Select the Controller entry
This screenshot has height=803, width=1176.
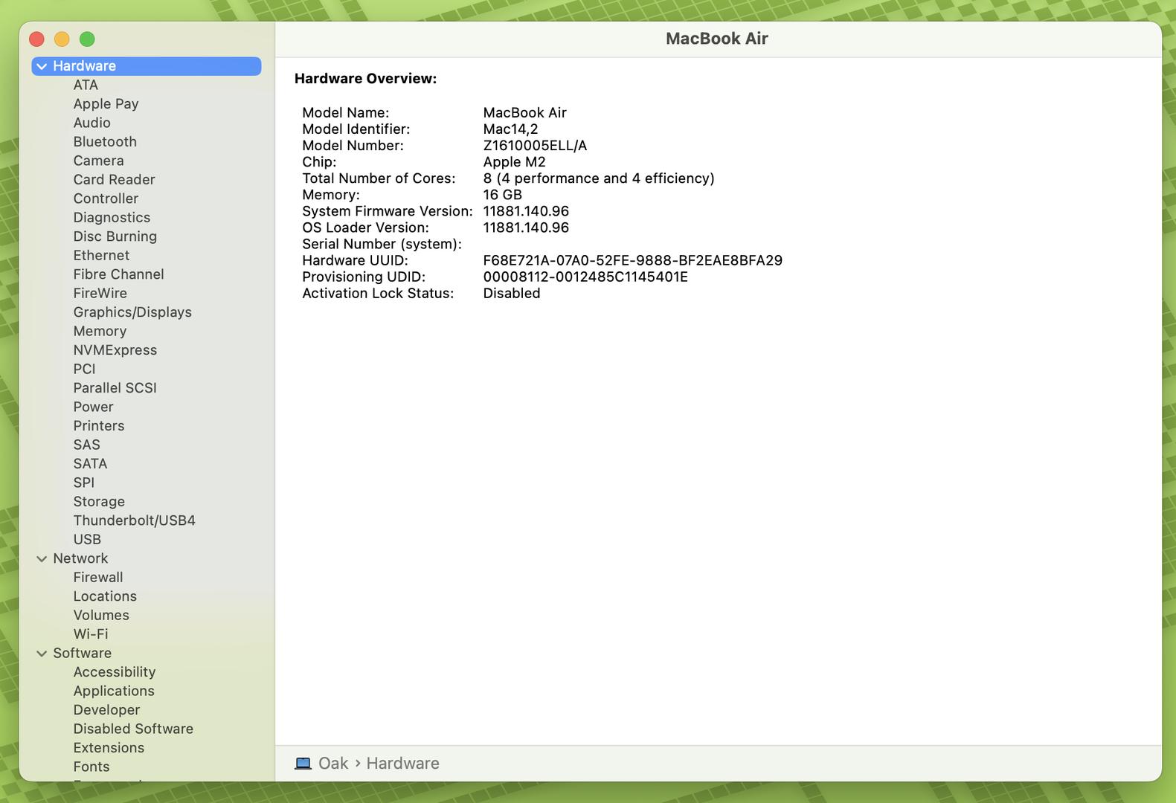pyautogui.click(x=106, y=199)
